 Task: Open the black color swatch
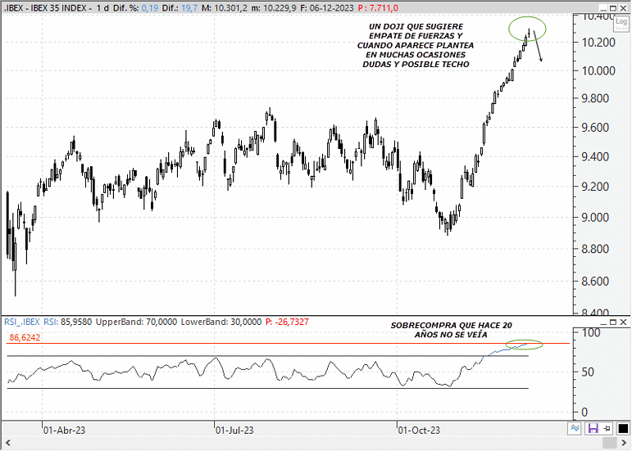[x=623, y=428]
